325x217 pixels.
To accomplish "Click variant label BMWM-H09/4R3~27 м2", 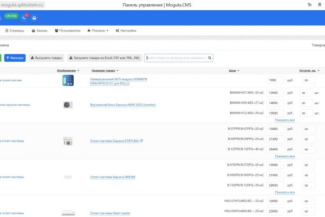I will tap(246, 103).
